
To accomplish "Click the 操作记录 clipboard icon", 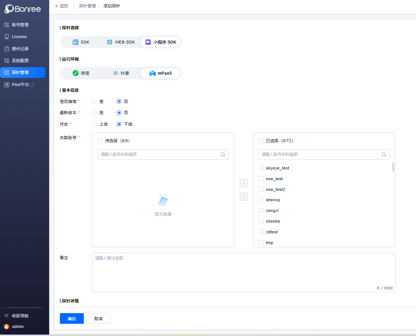I will pos(7,49).
